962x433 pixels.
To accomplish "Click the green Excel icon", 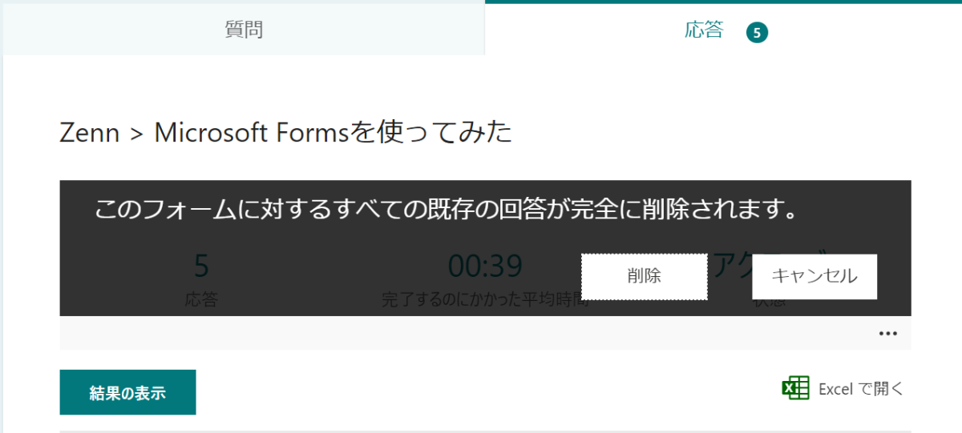I will tap(795, 388).
